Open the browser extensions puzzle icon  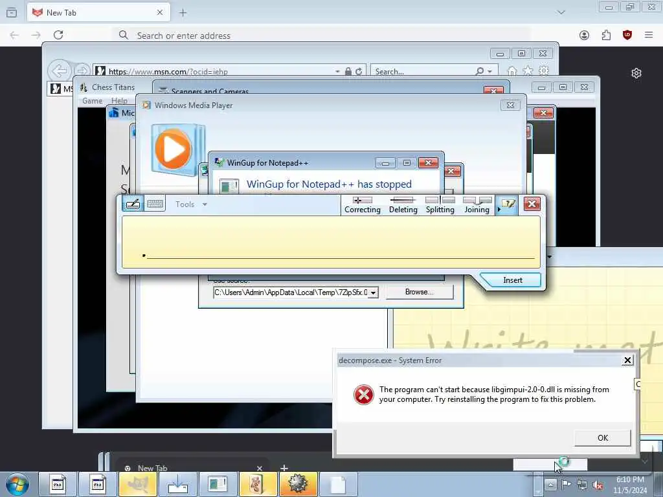pyautogui.click(x=606, y=35)
